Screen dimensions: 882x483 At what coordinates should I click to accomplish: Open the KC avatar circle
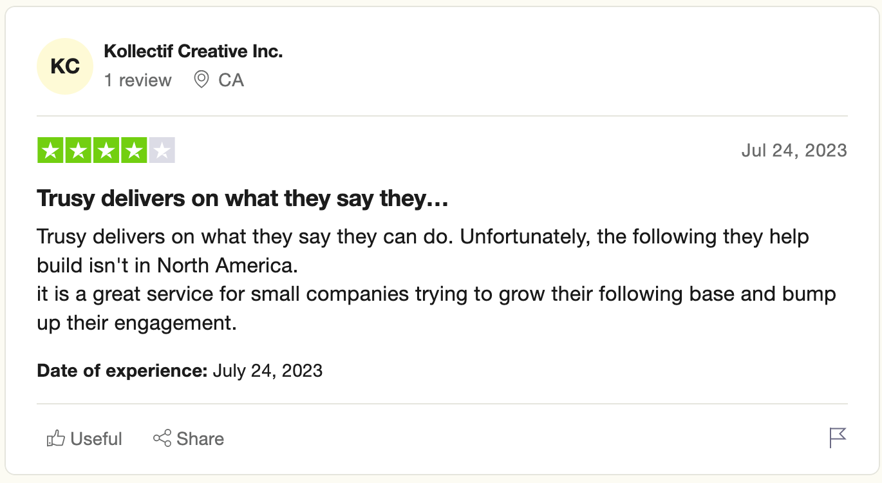(65, 66)
